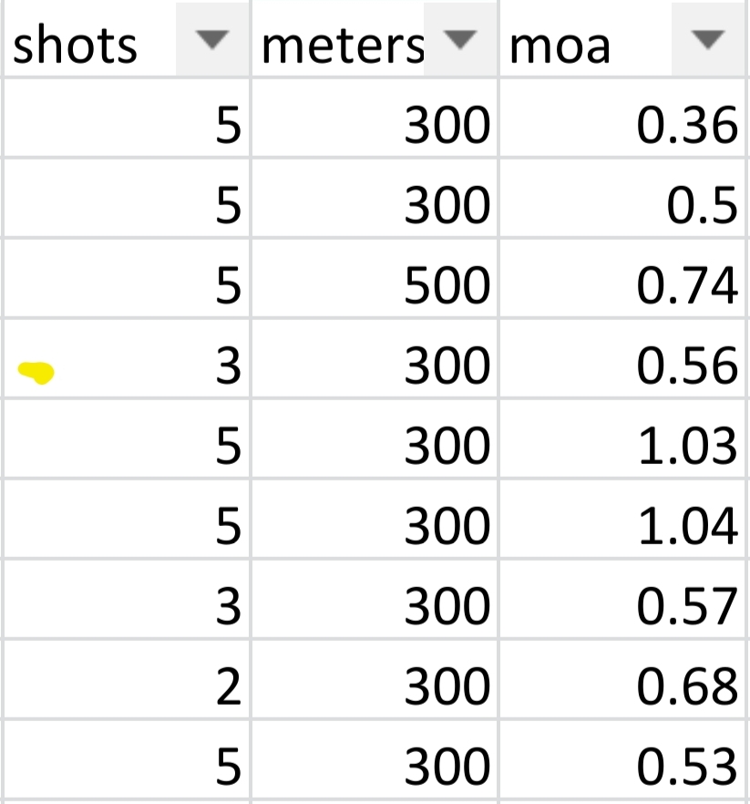Viewport: 750px width, 804px height.
Task: Select the cell showing 500 meters
Action: pos(375,278)
